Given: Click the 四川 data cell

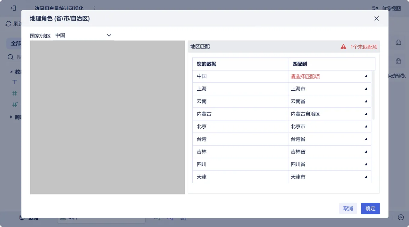Looking at the screenshot, I should (x=240, y=164).
